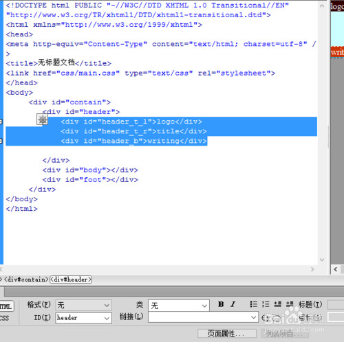Click the link href css/main.css line
The width and height of the screenshot is (344, 342).
click(140, 73)
